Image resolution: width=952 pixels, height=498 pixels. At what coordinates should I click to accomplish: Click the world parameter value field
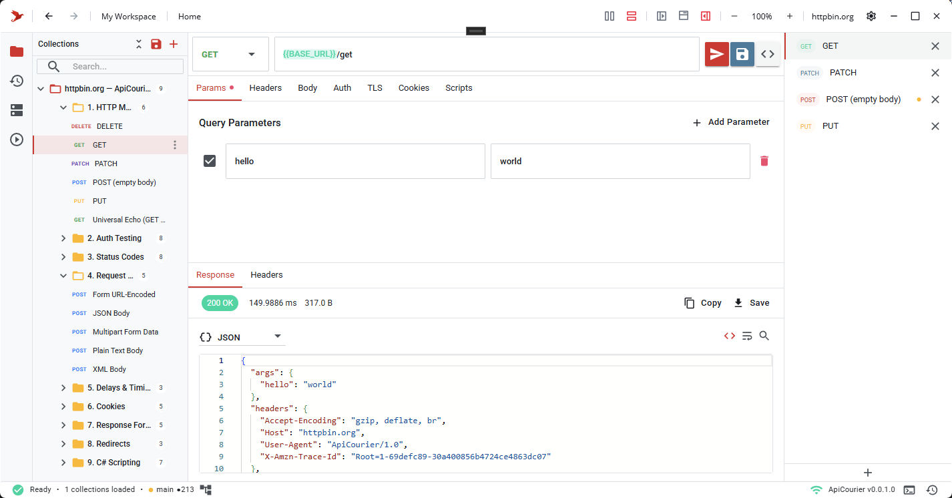(x=620, y=161)
